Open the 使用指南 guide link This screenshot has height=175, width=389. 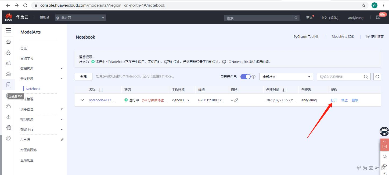tap(375, 37)
